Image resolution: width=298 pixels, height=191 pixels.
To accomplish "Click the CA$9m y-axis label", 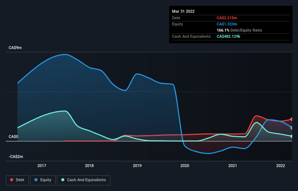I will [x=15, y=48].
